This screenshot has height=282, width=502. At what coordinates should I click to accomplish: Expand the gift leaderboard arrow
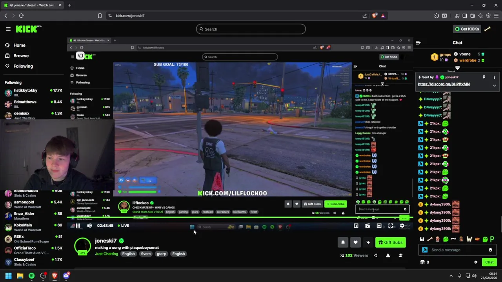click(x=457, y=68)
